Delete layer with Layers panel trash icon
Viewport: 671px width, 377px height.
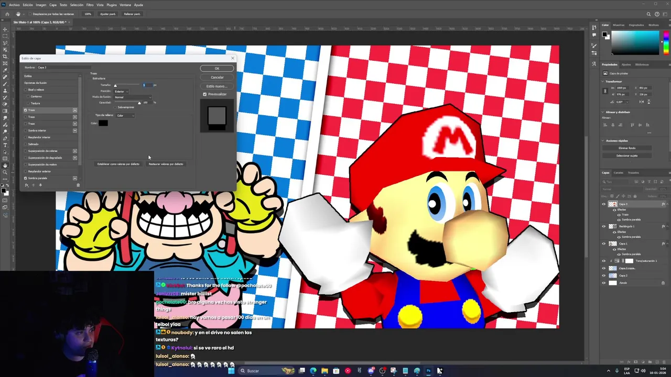coord(664,362)
